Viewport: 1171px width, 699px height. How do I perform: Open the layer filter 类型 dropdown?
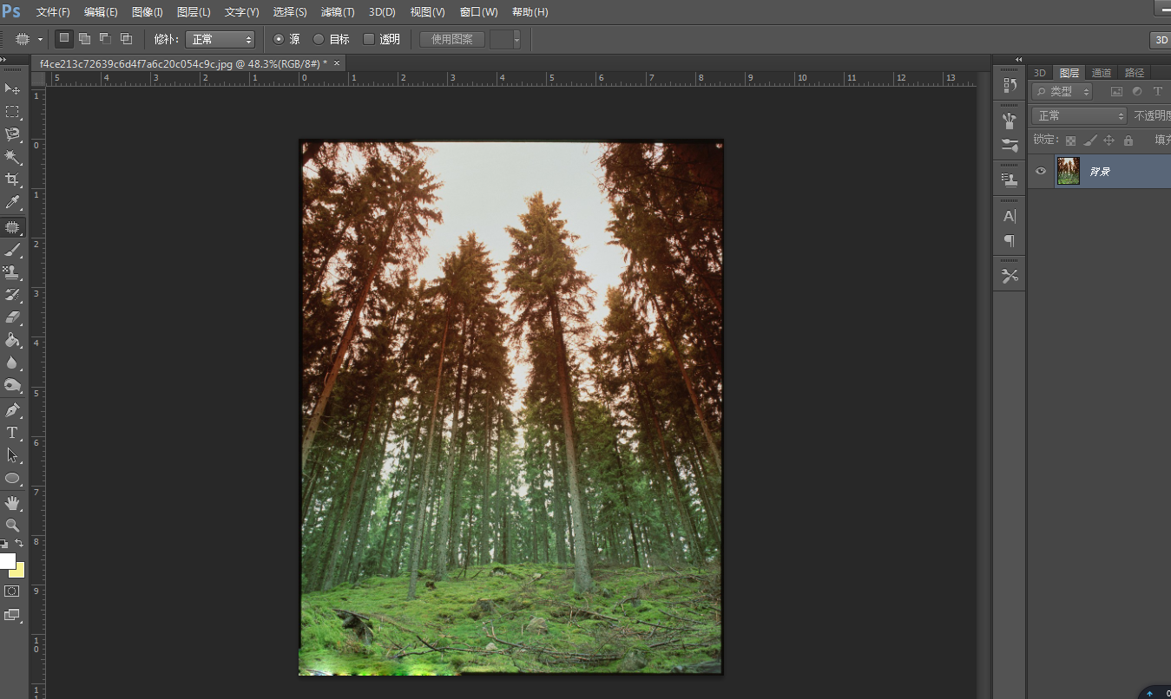tap(1062, 91)
